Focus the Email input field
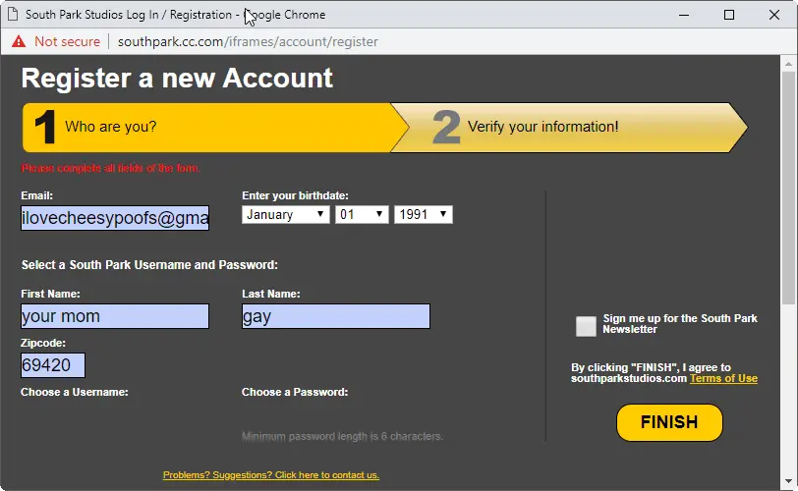 point(115,218)
